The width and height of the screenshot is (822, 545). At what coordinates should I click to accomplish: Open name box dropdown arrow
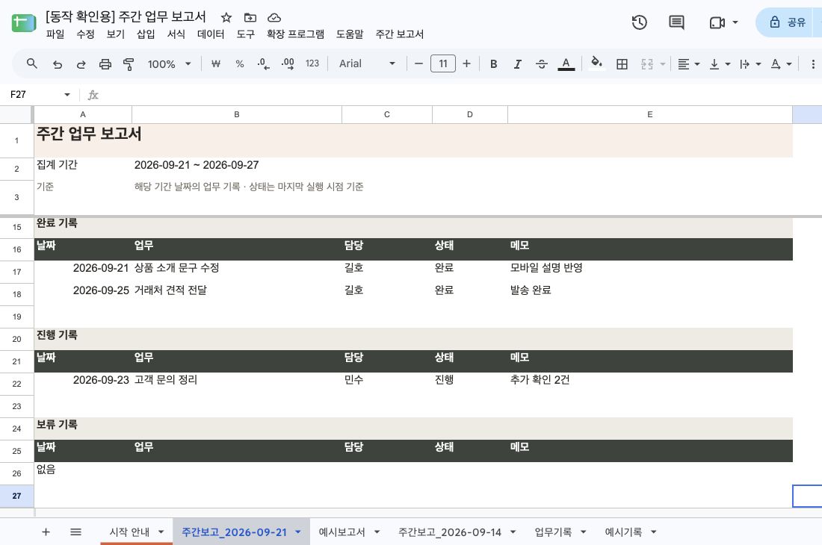click(67, 94)
